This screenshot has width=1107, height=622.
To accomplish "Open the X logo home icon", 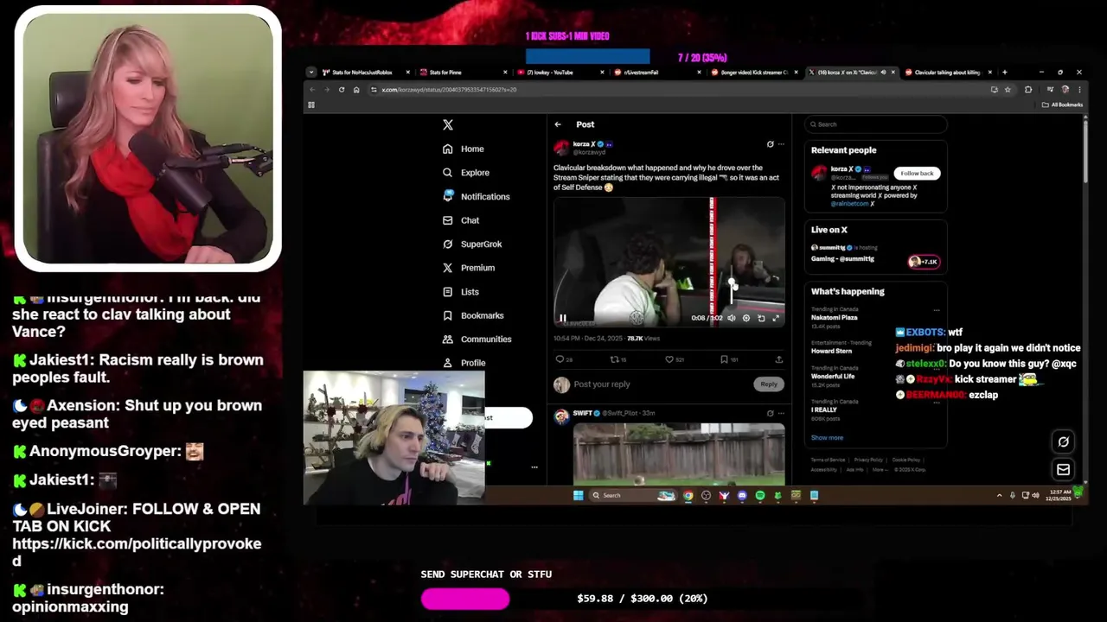I will coord(448,124).
